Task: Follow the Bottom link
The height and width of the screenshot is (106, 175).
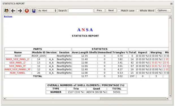Action: (8, 16)
